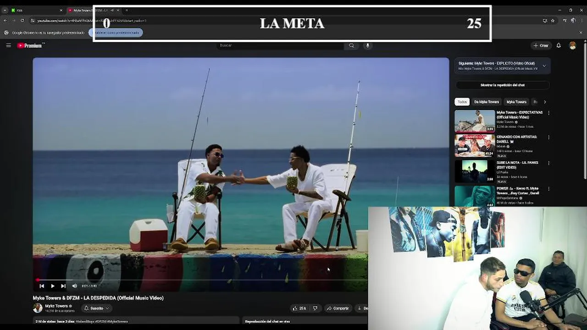Select the Myke Towers filter chip

(516, 102)
